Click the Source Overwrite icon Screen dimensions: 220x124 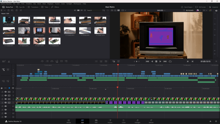tap(66, 61)
